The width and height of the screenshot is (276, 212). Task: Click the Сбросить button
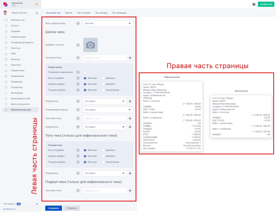click(72, 208)
